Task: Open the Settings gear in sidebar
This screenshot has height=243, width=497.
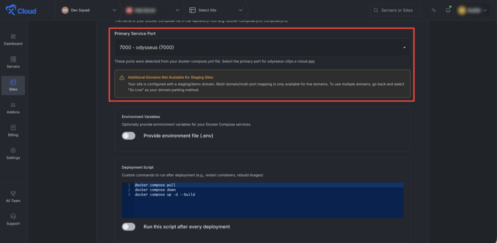Action: coord(13,150)
